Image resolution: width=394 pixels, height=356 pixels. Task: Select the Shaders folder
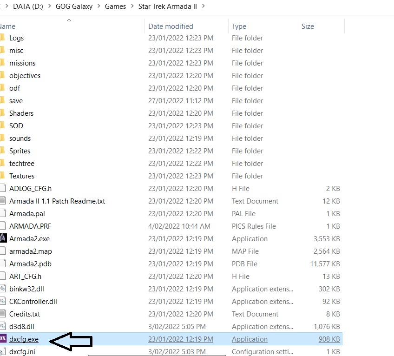click(x=21, y=113)
